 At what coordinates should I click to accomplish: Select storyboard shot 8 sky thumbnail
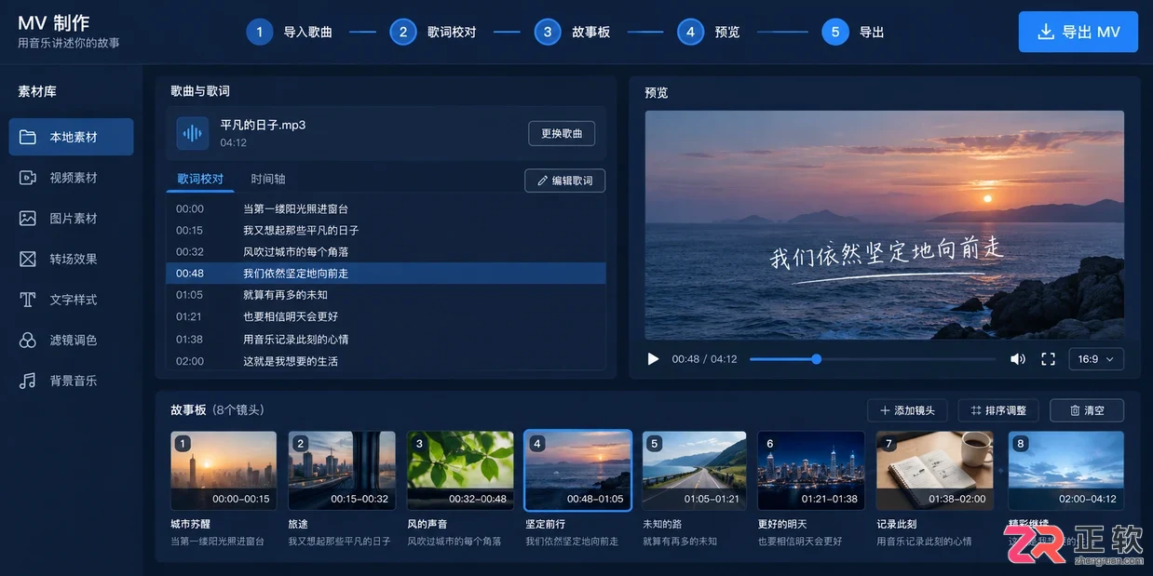[1066, 471]
